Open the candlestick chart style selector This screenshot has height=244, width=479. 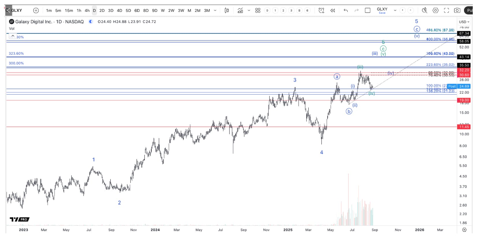pyautogui.click(x=227, y=10)
